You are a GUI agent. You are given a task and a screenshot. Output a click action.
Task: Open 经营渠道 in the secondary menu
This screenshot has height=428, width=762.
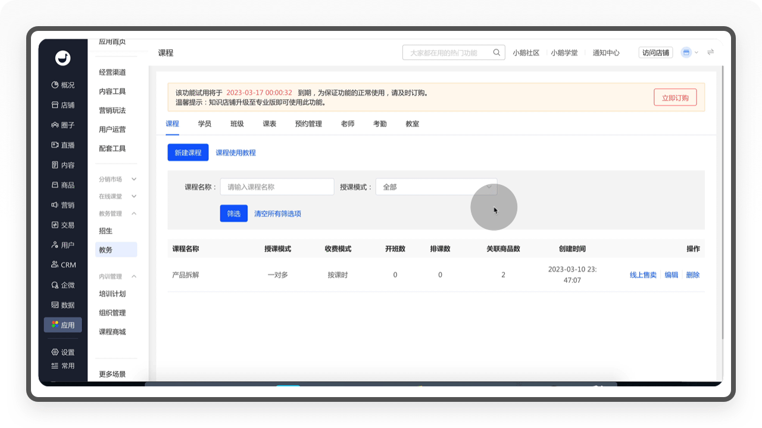tap(113, 73)
